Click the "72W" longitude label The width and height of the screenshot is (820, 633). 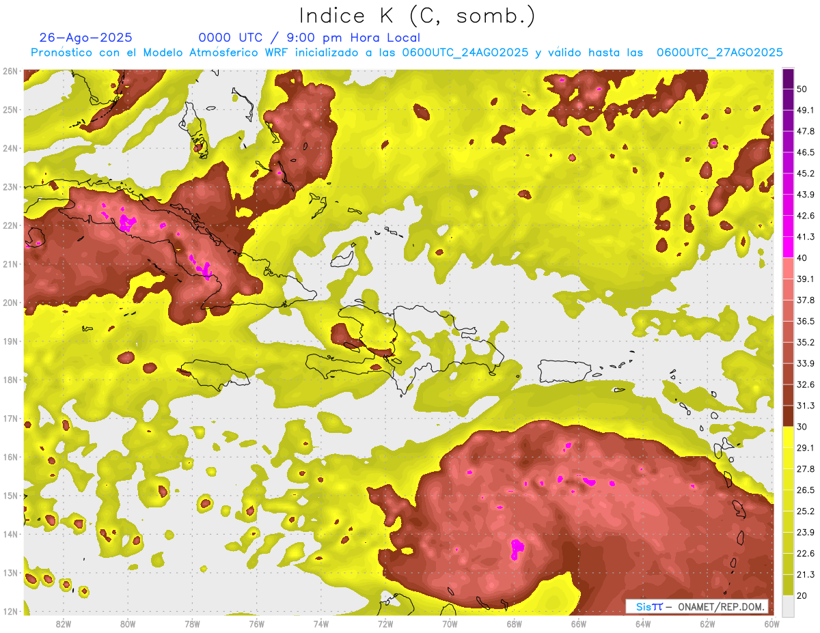pyautogui.click(x=385, y=624)
